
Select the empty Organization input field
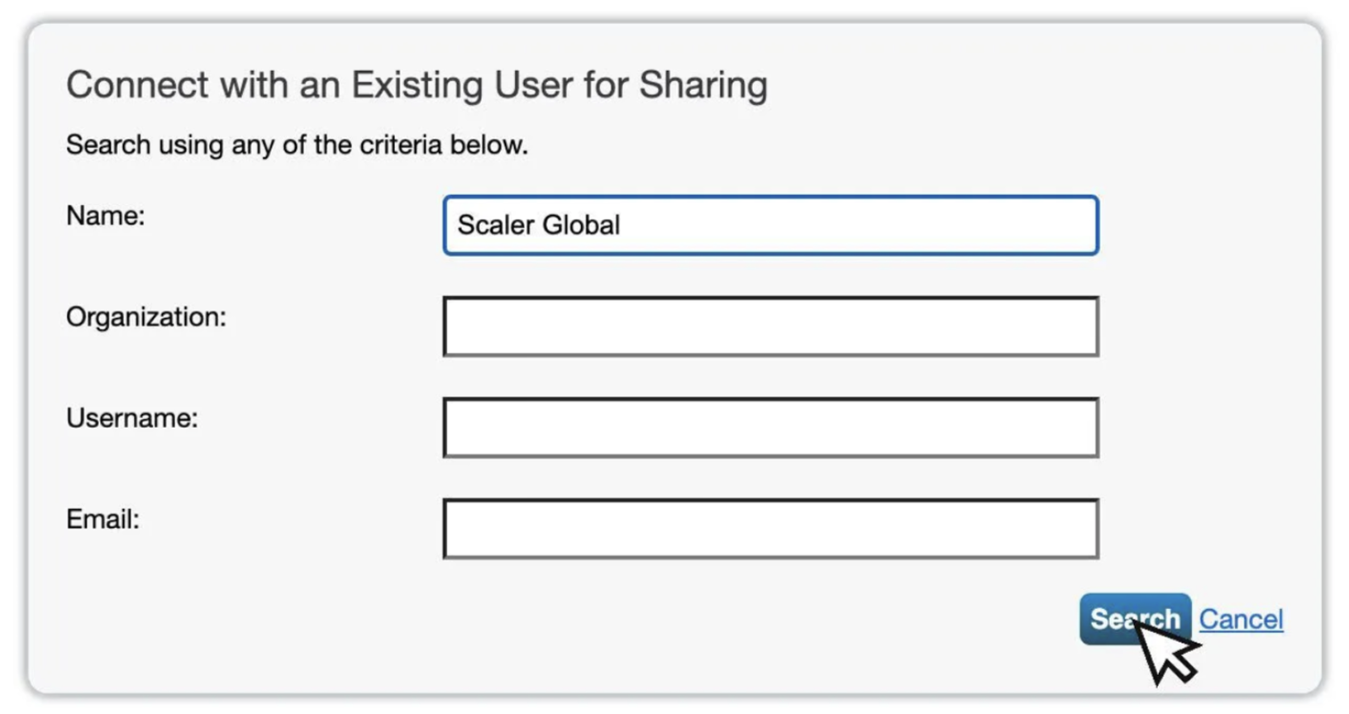click(x=770, y=326)
